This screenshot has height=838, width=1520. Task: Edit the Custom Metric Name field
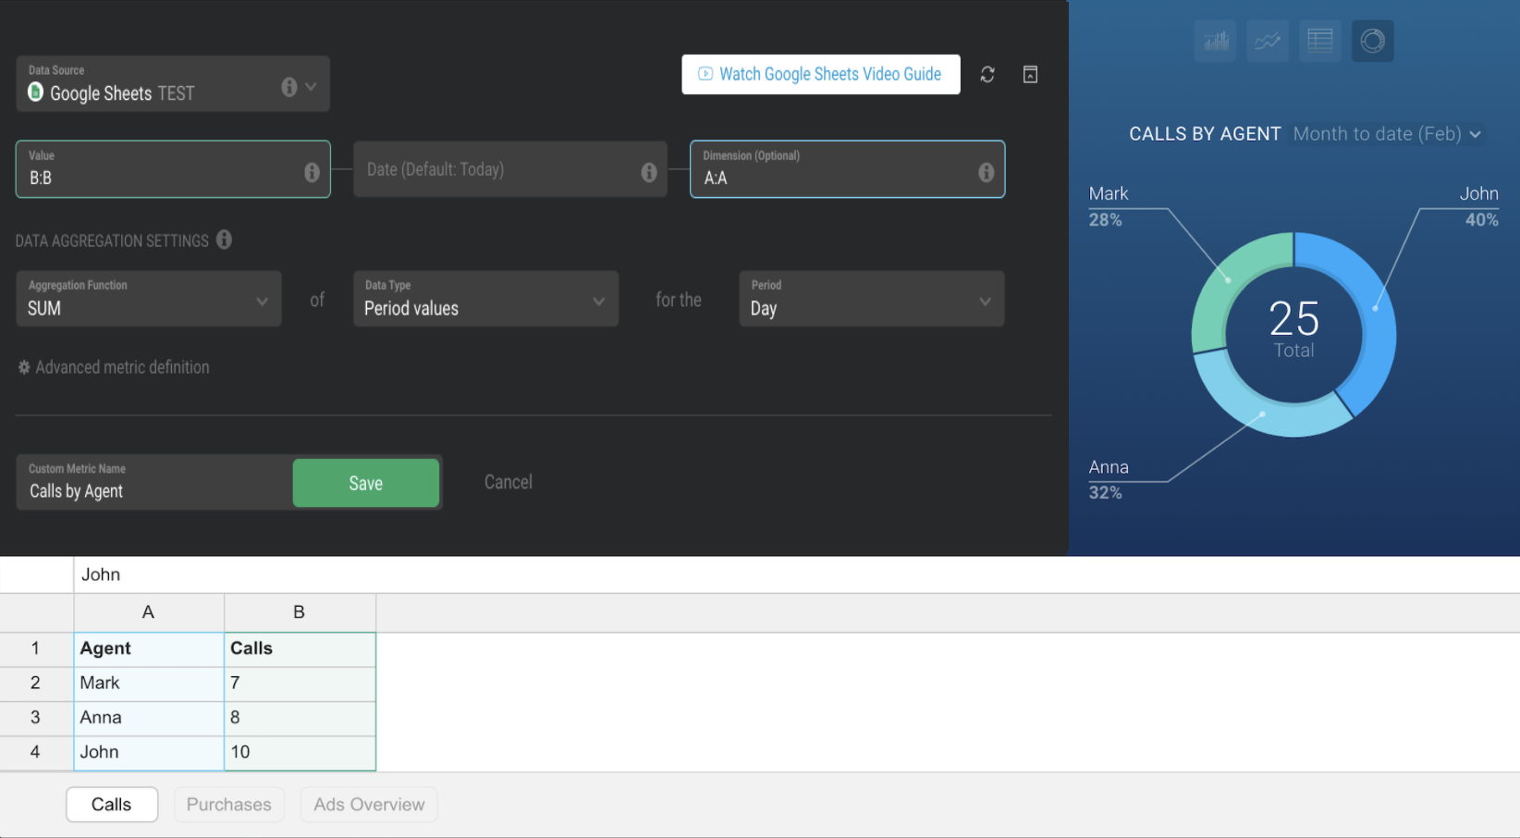tap(154, 482)
